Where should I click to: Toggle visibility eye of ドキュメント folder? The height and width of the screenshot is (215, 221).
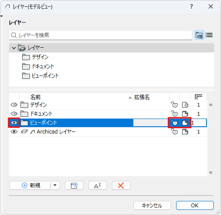(x=14, y=114)
